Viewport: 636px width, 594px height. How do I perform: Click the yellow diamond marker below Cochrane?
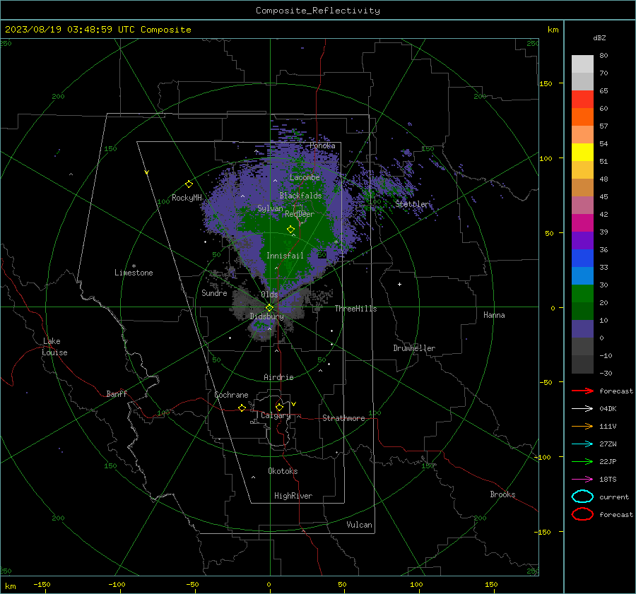tap(242, 408)
